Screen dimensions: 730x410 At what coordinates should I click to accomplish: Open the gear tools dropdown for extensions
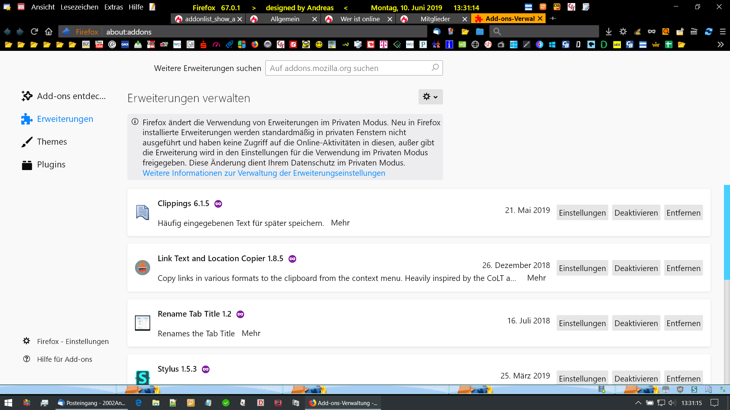pos(430,97)
